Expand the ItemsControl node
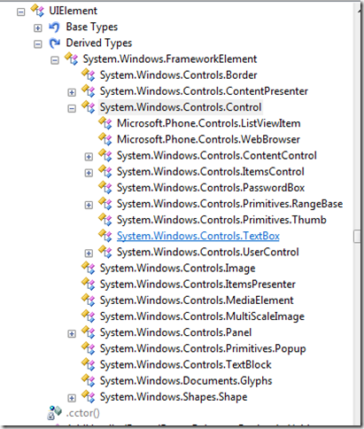The width and height of the screenshot is (364, 429). coord(89,173)
